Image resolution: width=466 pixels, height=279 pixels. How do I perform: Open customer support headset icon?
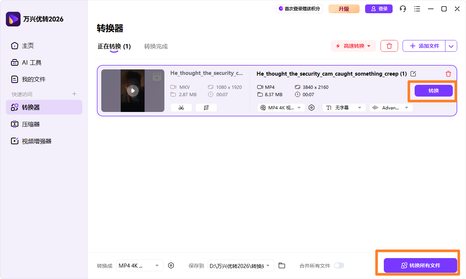tap(403, 9)
